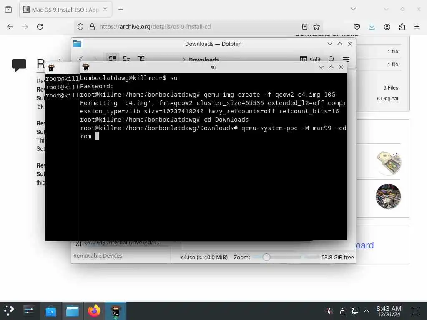
Task: Click Downloads in Dolphin breadcrumb
Action: click(x=203, y=59)
